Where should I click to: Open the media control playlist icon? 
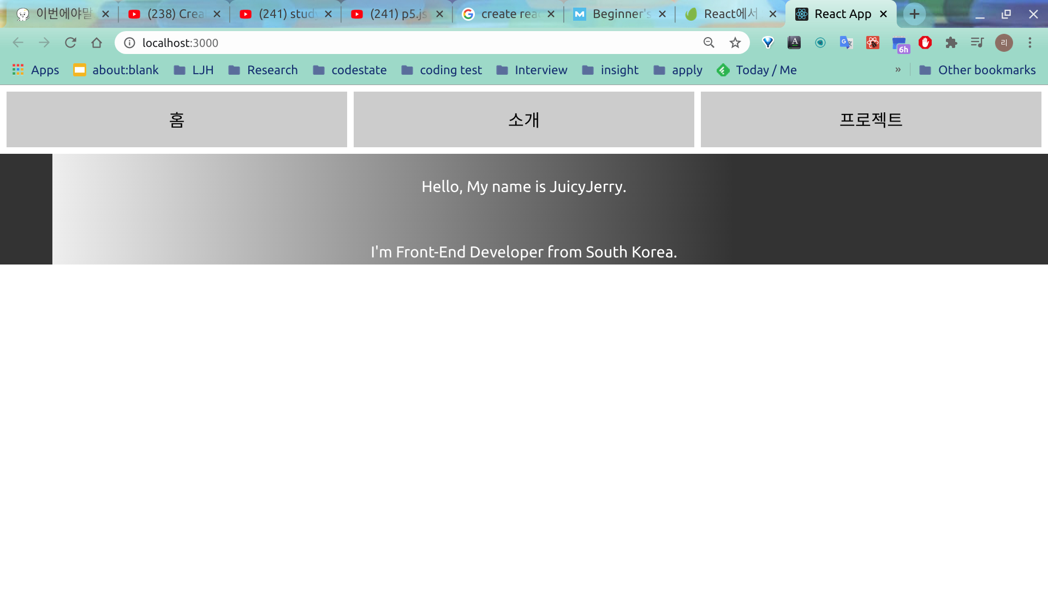point(977,43)
